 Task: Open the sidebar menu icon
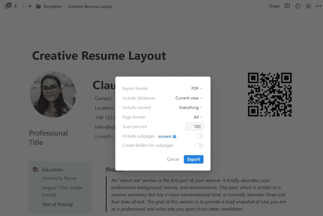pos(7,6)
